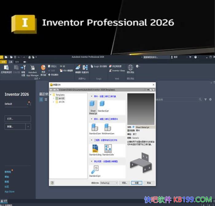Open the App Store link
This screenshot has width=215, height=206.
click(10, 192)
